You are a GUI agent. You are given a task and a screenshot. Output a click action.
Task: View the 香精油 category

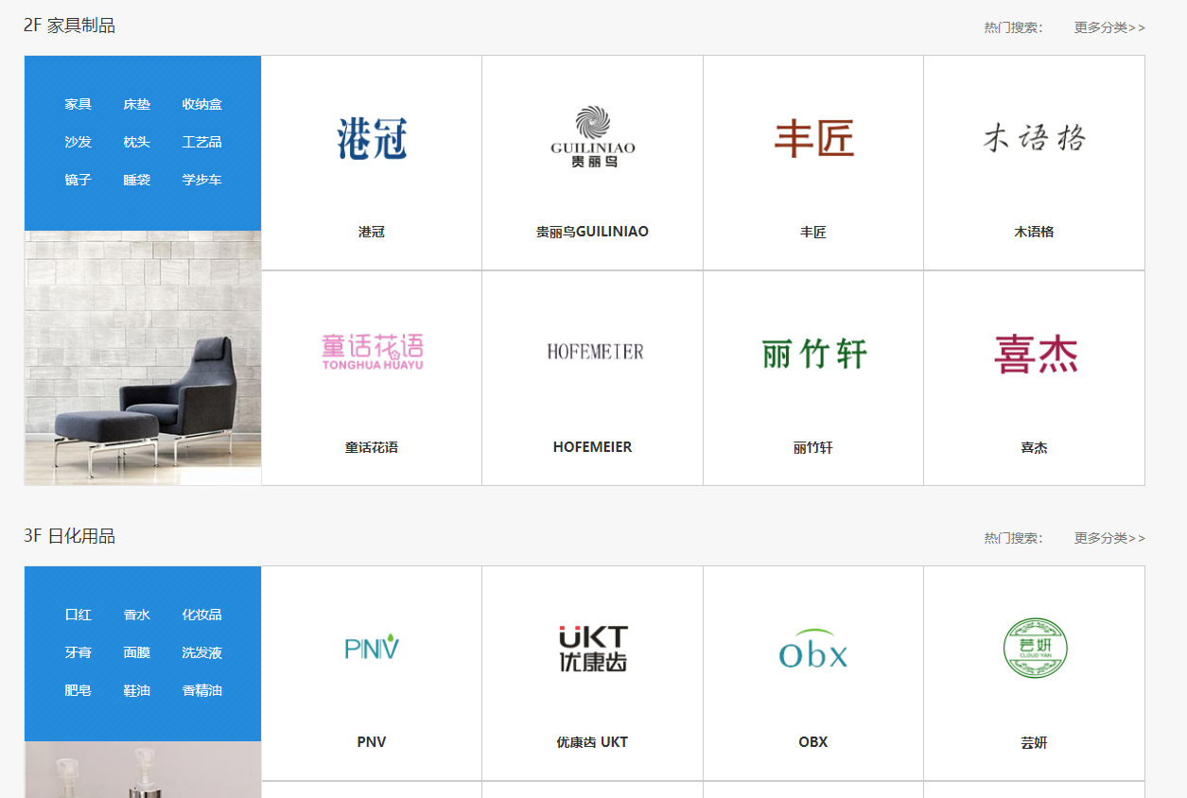pyautogui.click(x=202, y=690)
